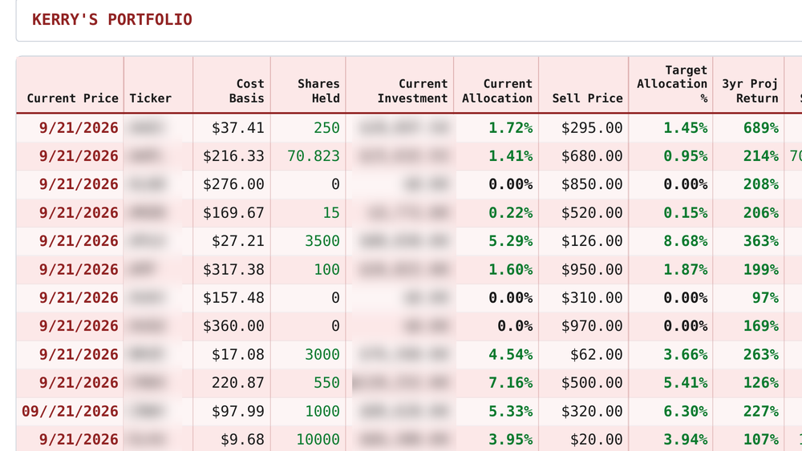Click target allocation 1.45%

[x=686, y=127]
